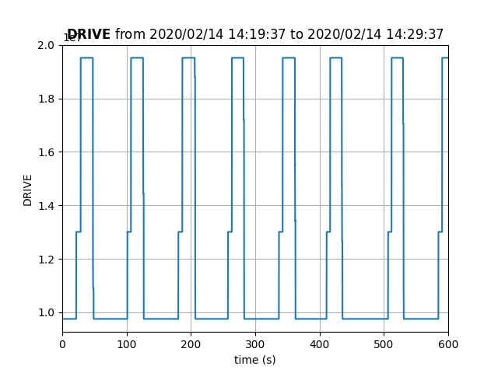Click the 'time (s)' x-axis label
The width and height of the screenshot is (498, 373).
pyautogui.click(x=255, y=360)
